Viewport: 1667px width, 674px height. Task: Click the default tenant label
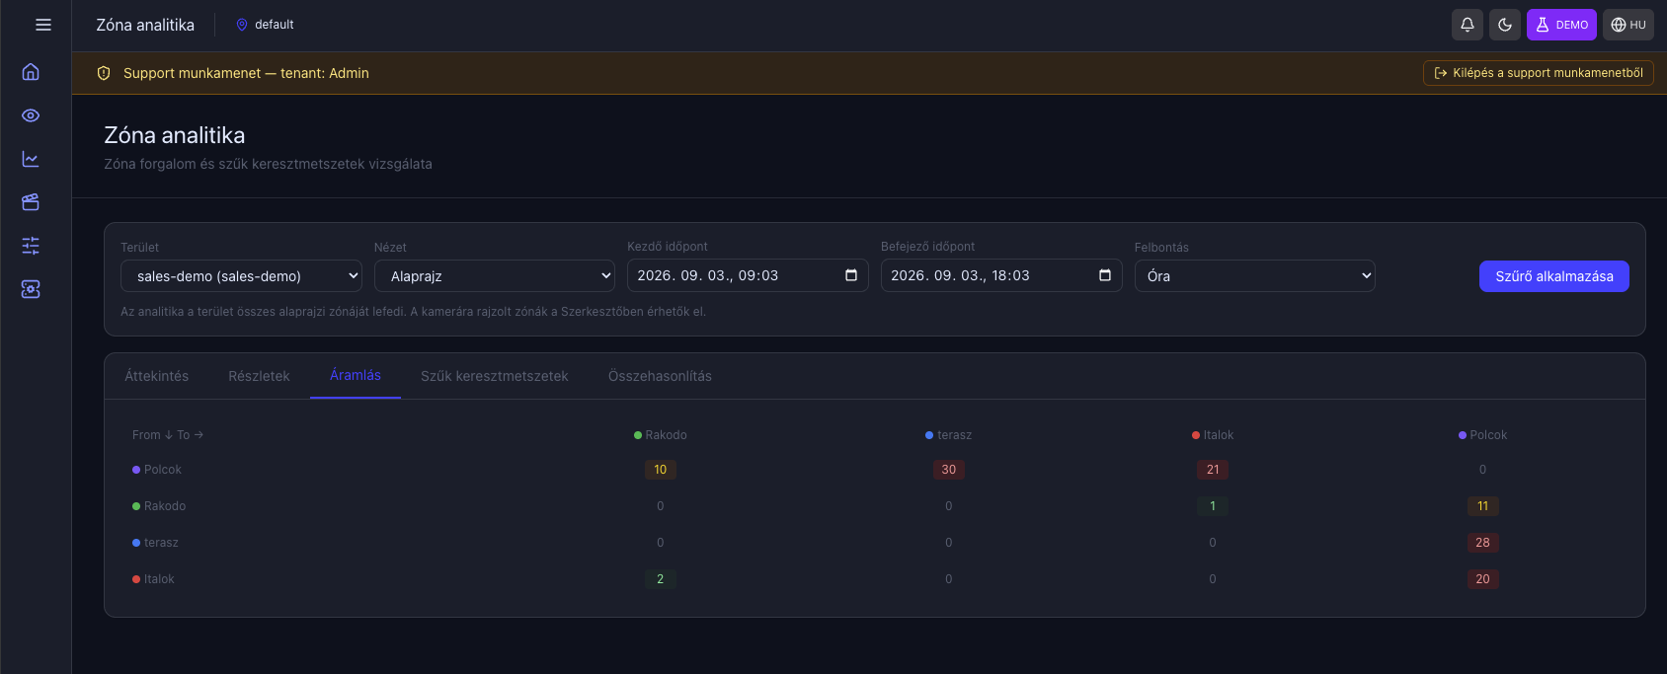point(275,25)
